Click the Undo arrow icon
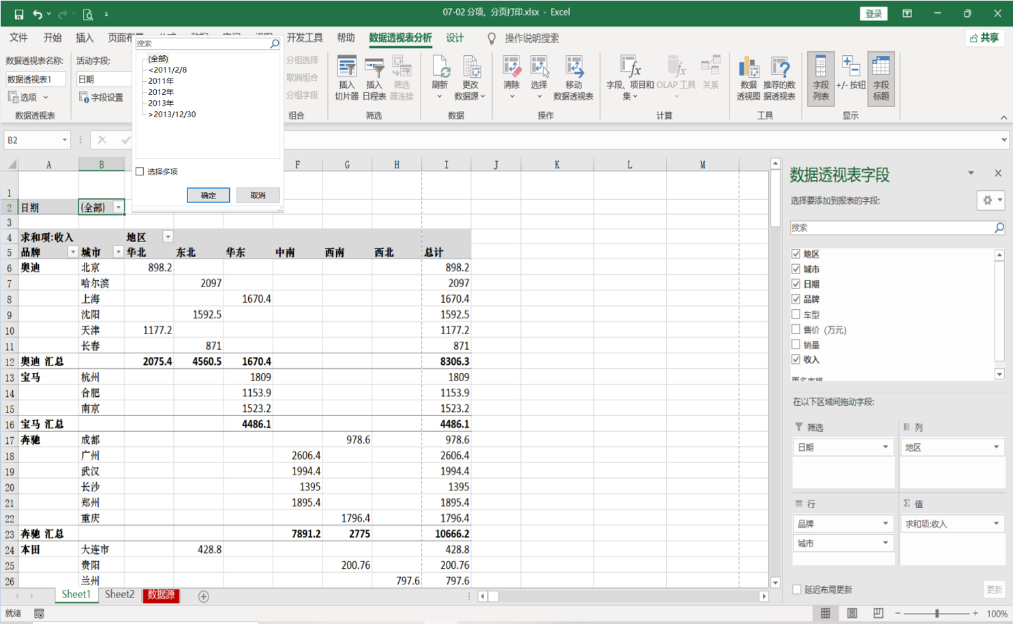 point(37,14)
